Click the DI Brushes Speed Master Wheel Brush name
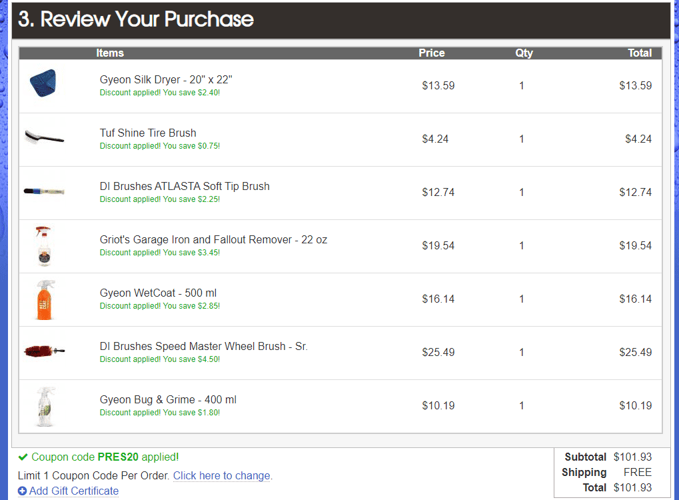The height and width of the screenshot is (500, 679). [203, 346]
